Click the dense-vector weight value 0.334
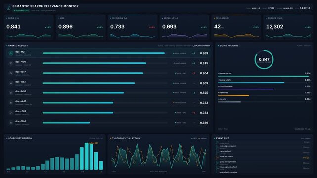The width and height of the screenshot is (317, 178). tap(307, 73)
